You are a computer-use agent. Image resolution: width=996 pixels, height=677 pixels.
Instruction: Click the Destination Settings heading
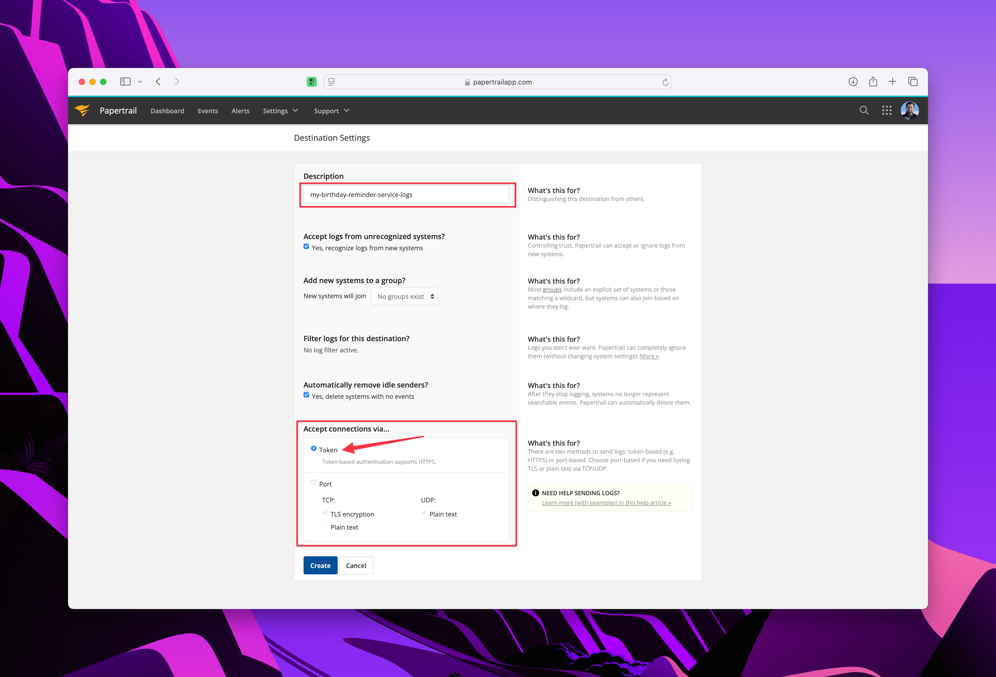point(332,138)
